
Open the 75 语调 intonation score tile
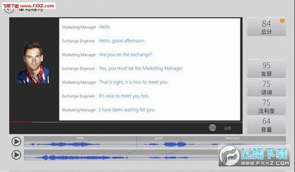(x=266, y=87)
